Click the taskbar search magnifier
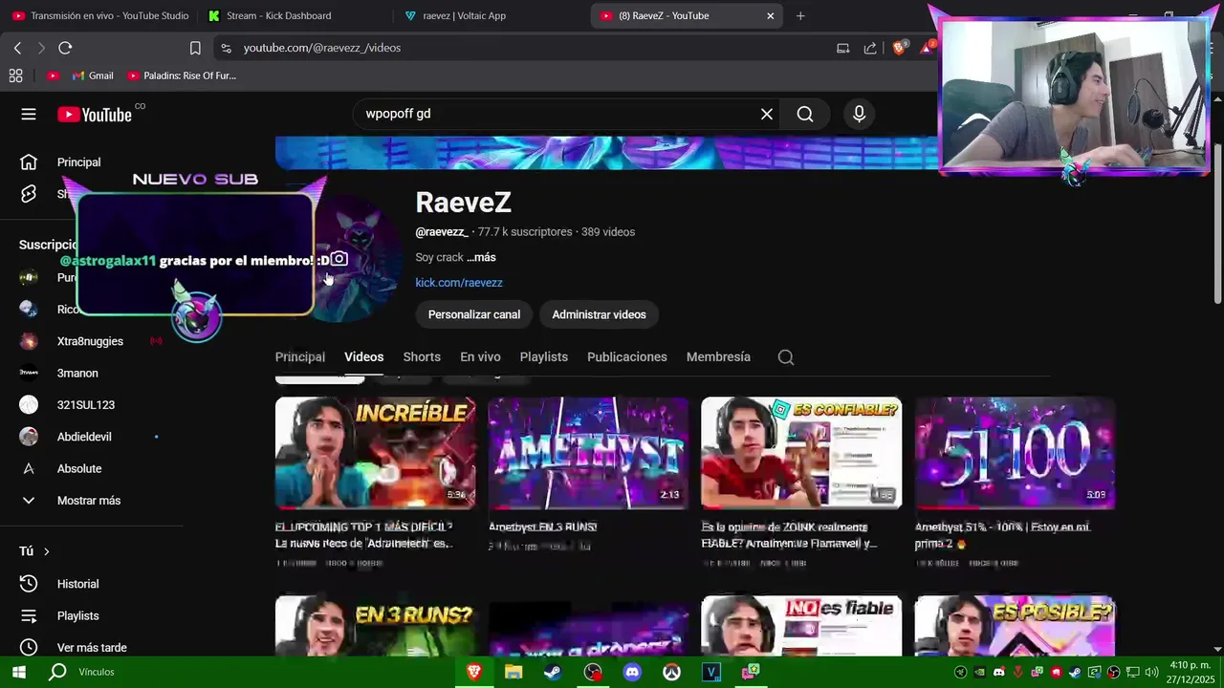Viewport: 1224px width, 688px height. pos(57,673)
